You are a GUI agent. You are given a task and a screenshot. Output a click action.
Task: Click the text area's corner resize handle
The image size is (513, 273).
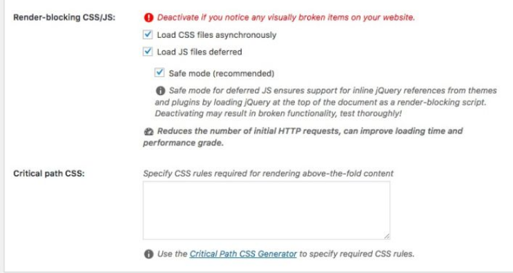(387, 236)
